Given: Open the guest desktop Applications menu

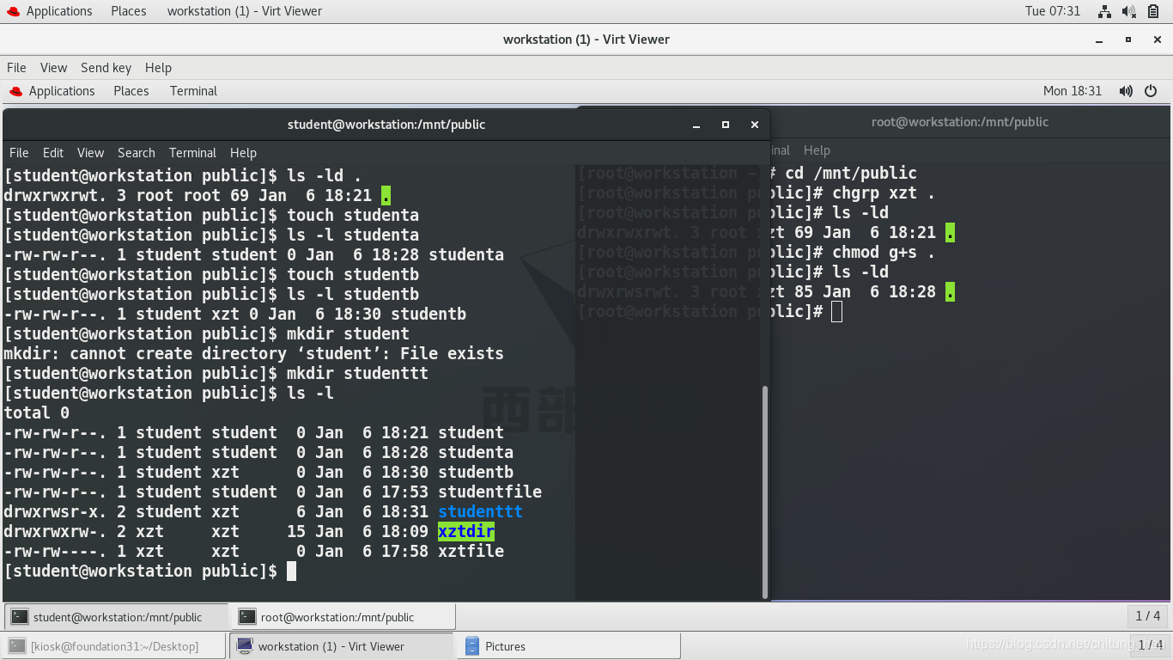Looking at the screenshot, I should [x=52, y=90].
